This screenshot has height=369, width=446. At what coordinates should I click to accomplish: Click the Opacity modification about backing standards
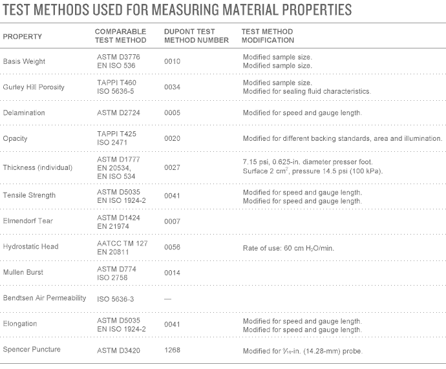(342, 139)
